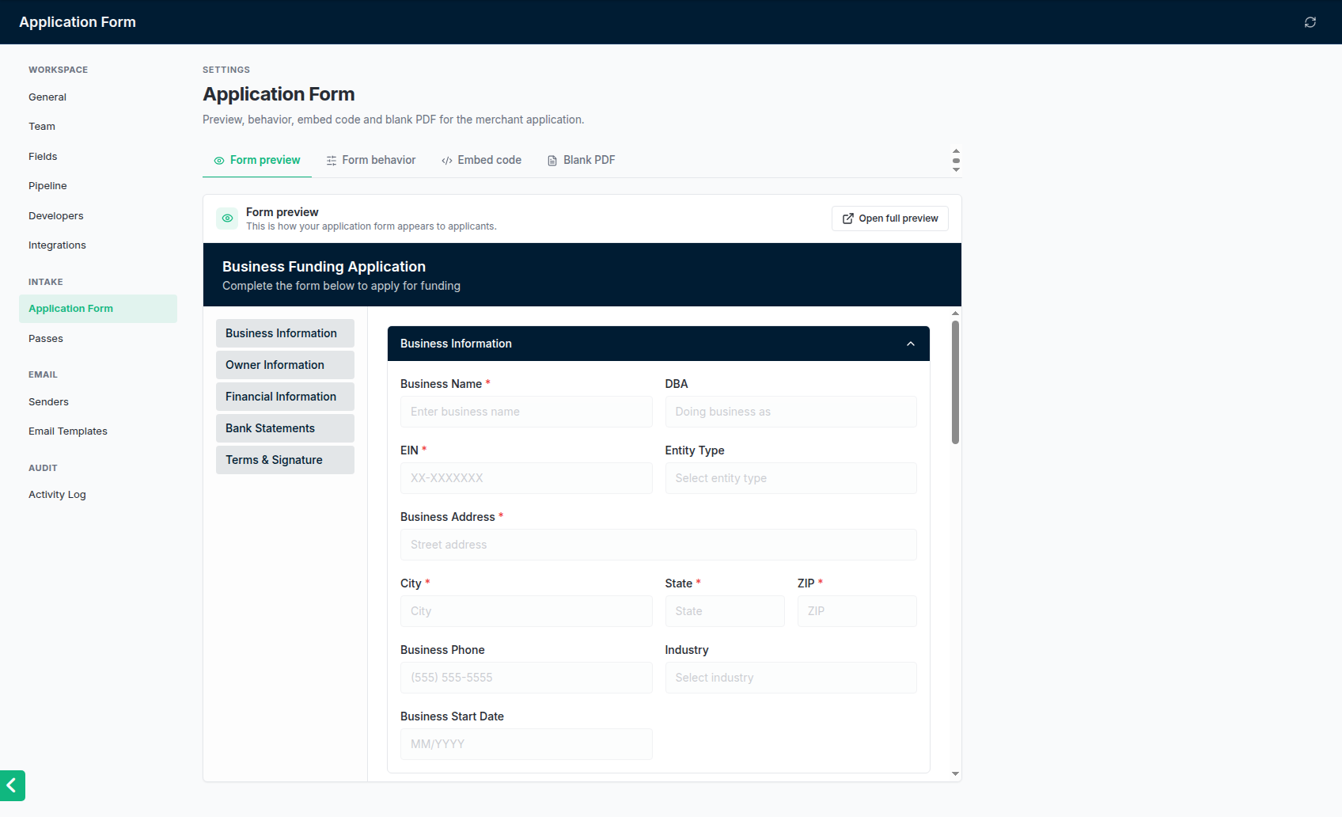Click the document icon on Blank PDF tab
Image resolution: width=1342 pixels, height=817 pixels.
[x=552, y=161]
